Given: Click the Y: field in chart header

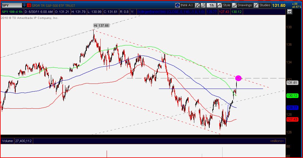Looking at the screenshot, I should (x=132, y=12).
